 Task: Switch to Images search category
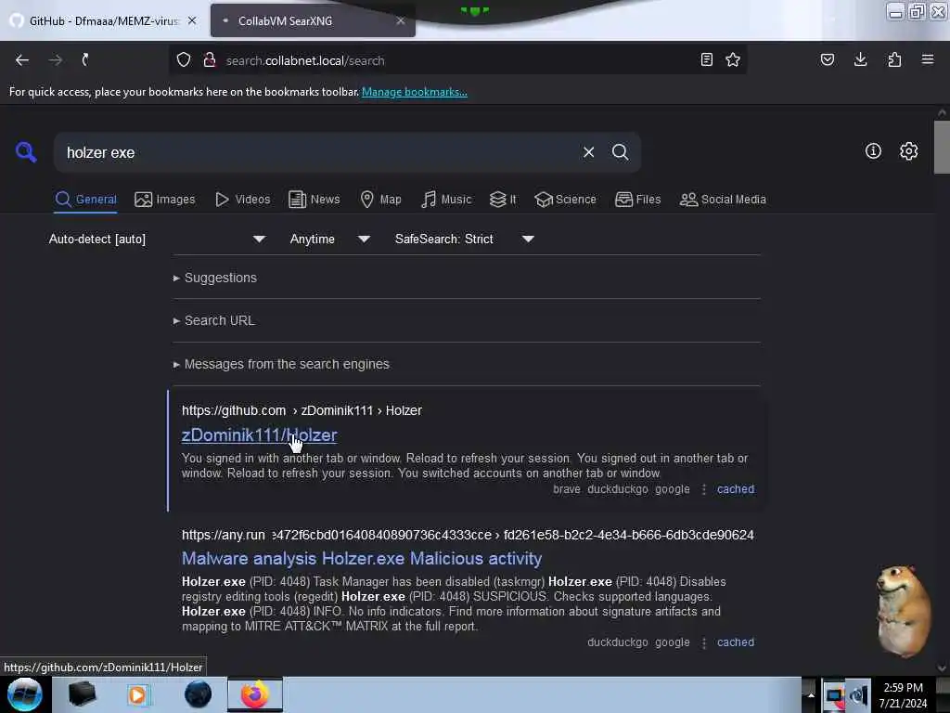pos(165,200)
